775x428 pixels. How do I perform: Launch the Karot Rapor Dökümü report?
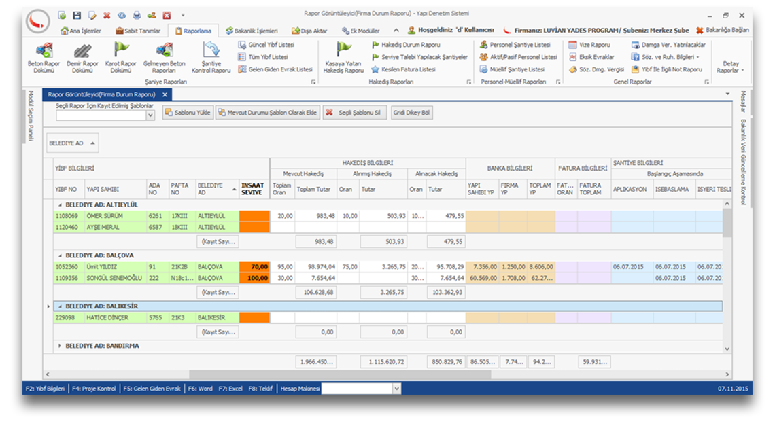[x=120, y=56]
